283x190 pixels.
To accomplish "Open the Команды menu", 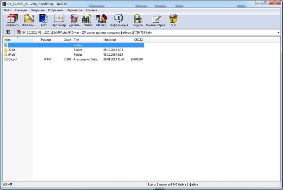I will click(x=21, y=10).
